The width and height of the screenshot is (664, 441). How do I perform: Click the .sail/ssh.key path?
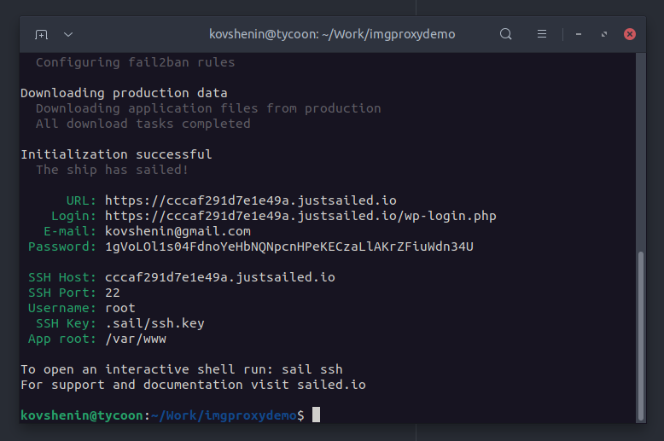point(155,323)
